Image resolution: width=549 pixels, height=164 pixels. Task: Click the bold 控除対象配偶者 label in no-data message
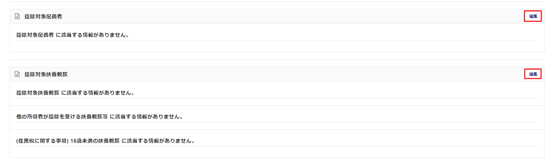(35, 35)
